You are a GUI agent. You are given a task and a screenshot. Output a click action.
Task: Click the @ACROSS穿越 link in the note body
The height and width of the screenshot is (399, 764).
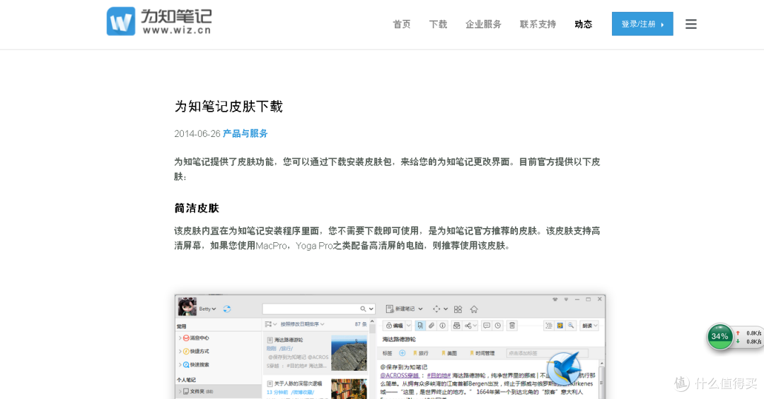[x=400, y=376]
